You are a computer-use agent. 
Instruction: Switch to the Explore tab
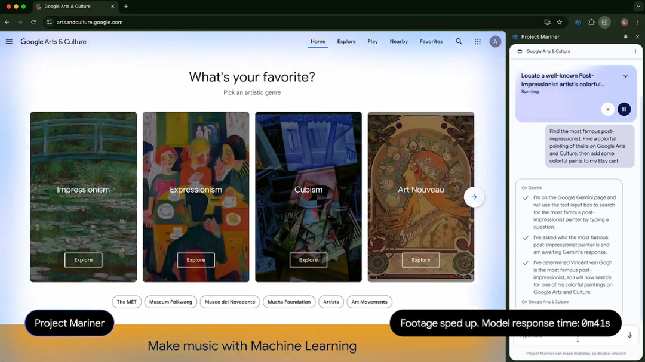click(x=346, y=42)
